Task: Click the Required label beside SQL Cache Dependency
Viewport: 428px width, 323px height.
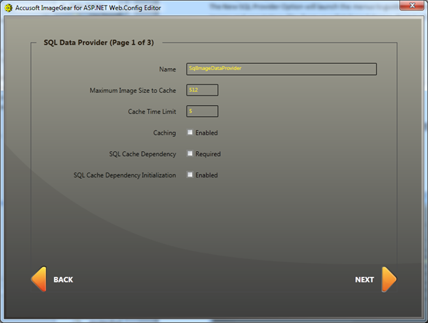Action: pyautogui.click(x=208, y=154)
